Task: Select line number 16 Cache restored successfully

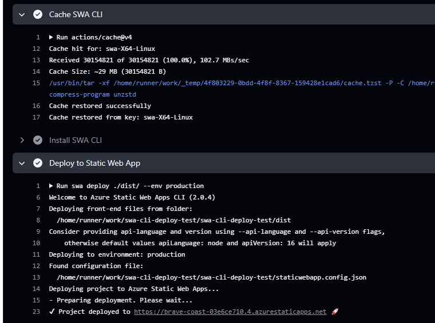Action: click(x=36, y=106)
